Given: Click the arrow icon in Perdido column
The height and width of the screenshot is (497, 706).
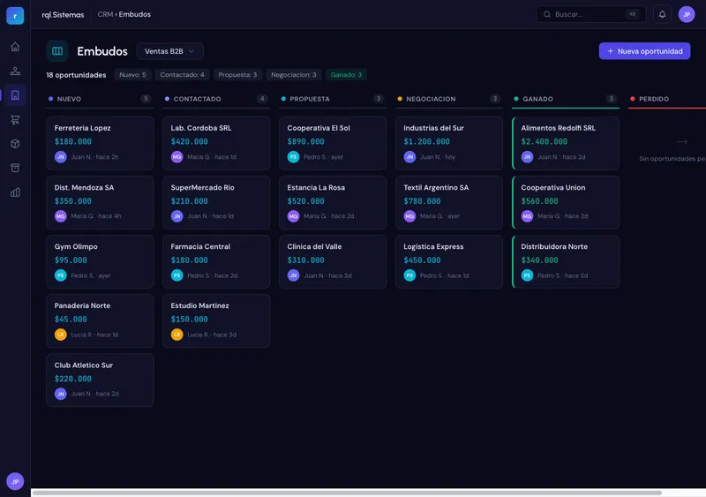Looking at the screenshot, I should [681, 141].
